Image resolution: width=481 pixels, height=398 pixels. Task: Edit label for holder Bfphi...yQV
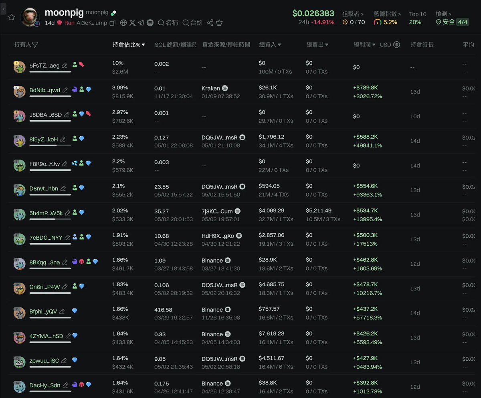tap(62, 311)
